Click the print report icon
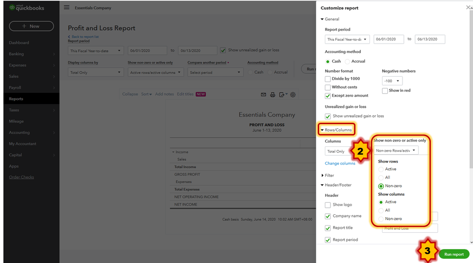The image size is (473, 263). coord(273,94)
